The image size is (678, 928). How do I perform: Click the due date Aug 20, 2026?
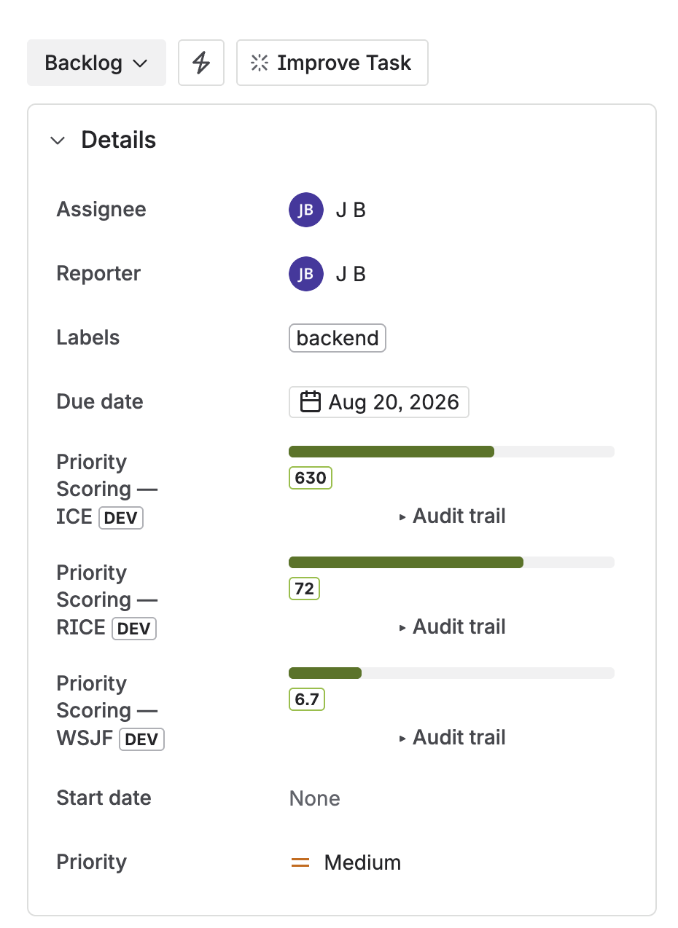pos(378,401)
